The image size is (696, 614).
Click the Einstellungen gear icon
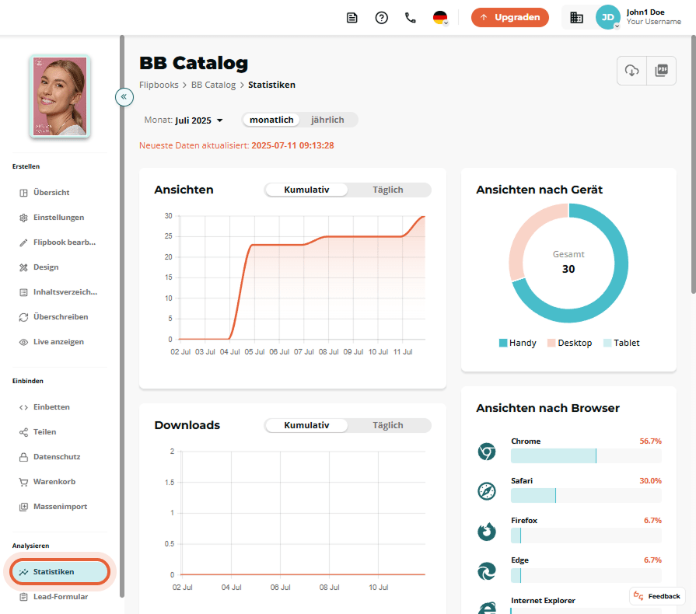tap(23, 218)
